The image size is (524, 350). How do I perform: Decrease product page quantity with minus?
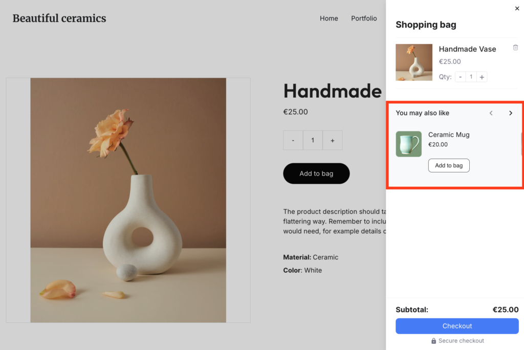[x=293, y=140]
